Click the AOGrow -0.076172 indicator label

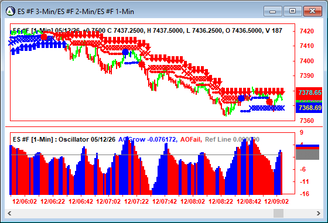[148, 139]
